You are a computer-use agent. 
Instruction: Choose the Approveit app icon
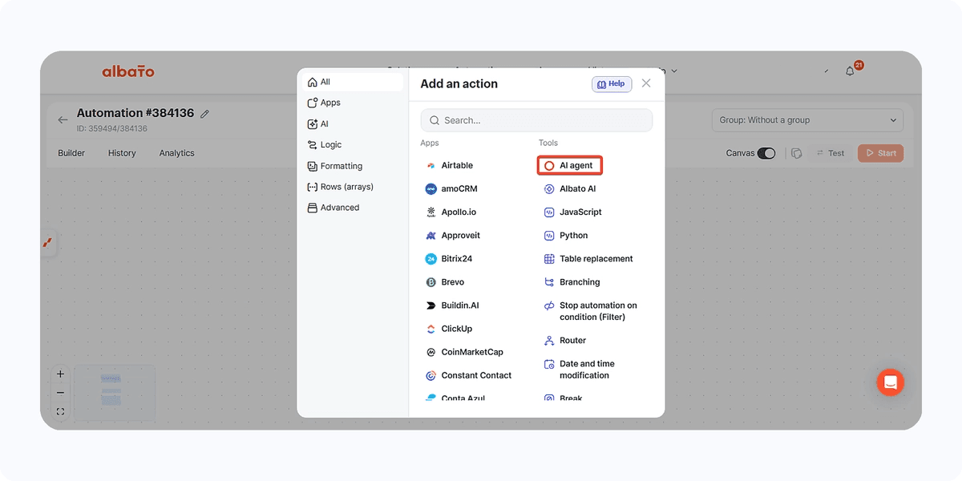pos(431,236)
